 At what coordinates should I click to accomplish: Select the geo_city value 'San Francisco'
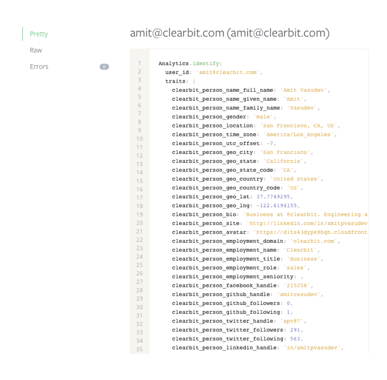point(285,152)
